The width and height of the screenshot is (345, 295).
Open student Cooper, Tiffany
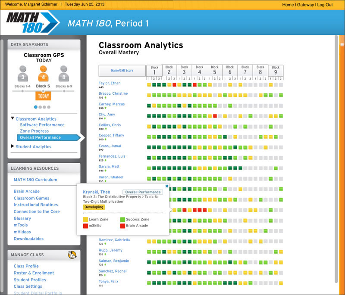(x=111, y=135)
